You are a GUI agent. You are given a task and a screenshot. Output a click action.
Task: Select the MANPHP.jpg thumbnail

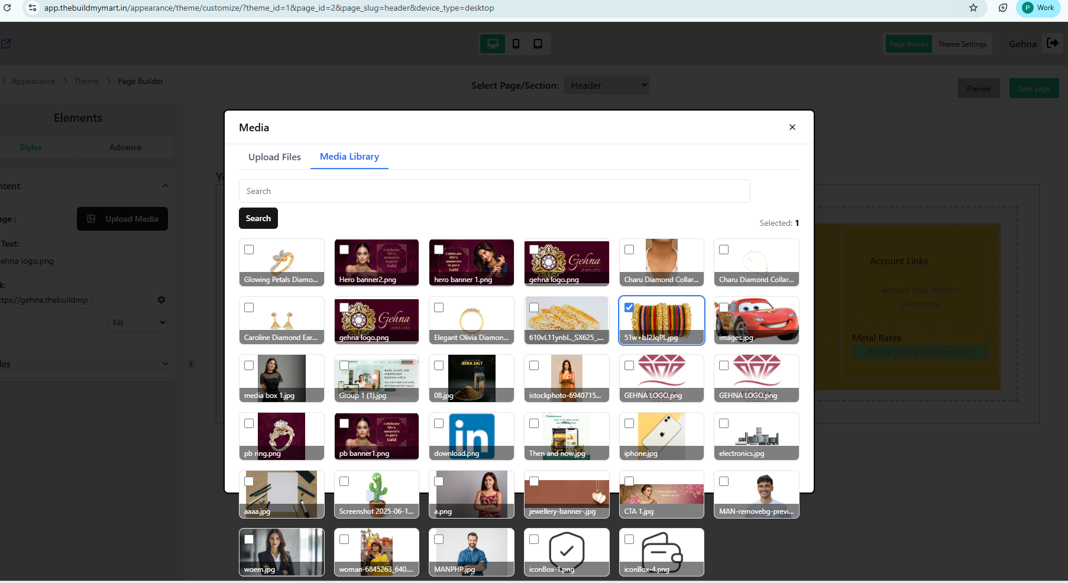point(471,552)
